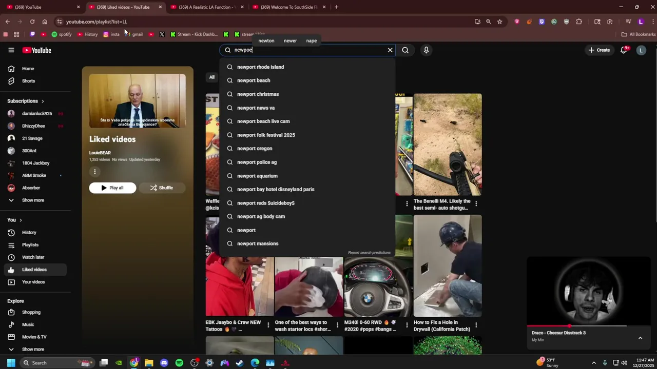Open Benelli M4 video thumbnail

coord(448,145)
